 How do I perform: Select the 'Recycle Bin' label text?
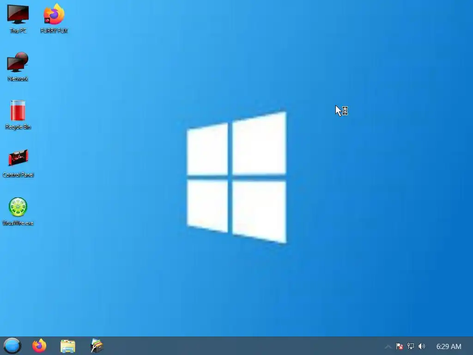pyautogui.click(x=18, y=127)
